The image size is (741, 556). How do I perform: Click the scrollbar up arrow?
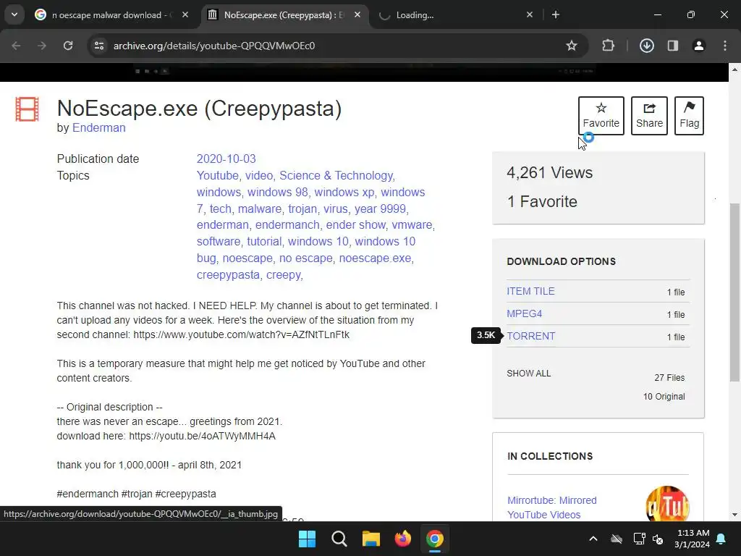point(734,69)
